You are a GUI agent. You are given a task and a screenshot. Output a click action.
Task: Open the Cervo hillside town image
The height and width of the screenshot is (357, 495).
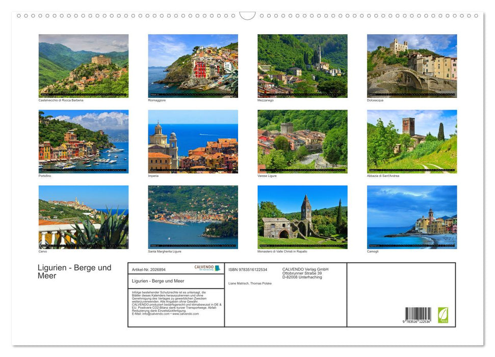[x=83, y=217]
